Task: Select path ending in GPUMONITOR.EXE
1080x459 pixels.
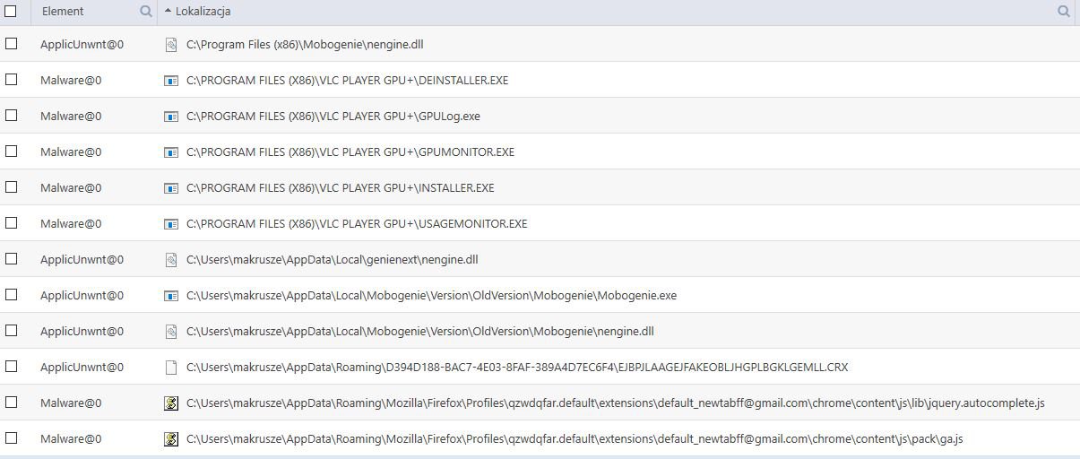Action: point(350,152)
